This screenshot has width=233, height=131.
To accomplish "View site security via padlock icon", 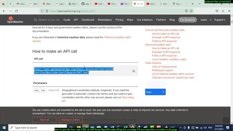I will (47, 11).
